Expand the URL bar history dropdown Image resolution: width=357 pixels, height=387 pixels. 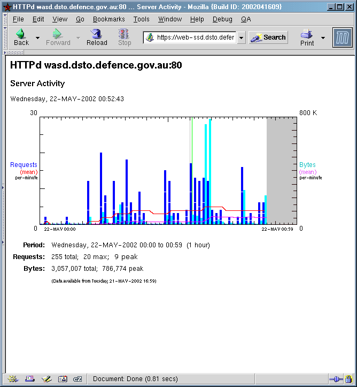(x=242, y=38)
